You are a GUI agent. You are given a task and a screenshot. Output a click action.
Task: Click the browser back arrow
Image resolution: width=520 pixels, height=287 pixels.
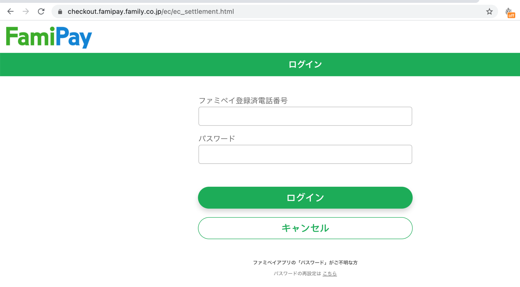pyautogui.click(x=10, y=11)
